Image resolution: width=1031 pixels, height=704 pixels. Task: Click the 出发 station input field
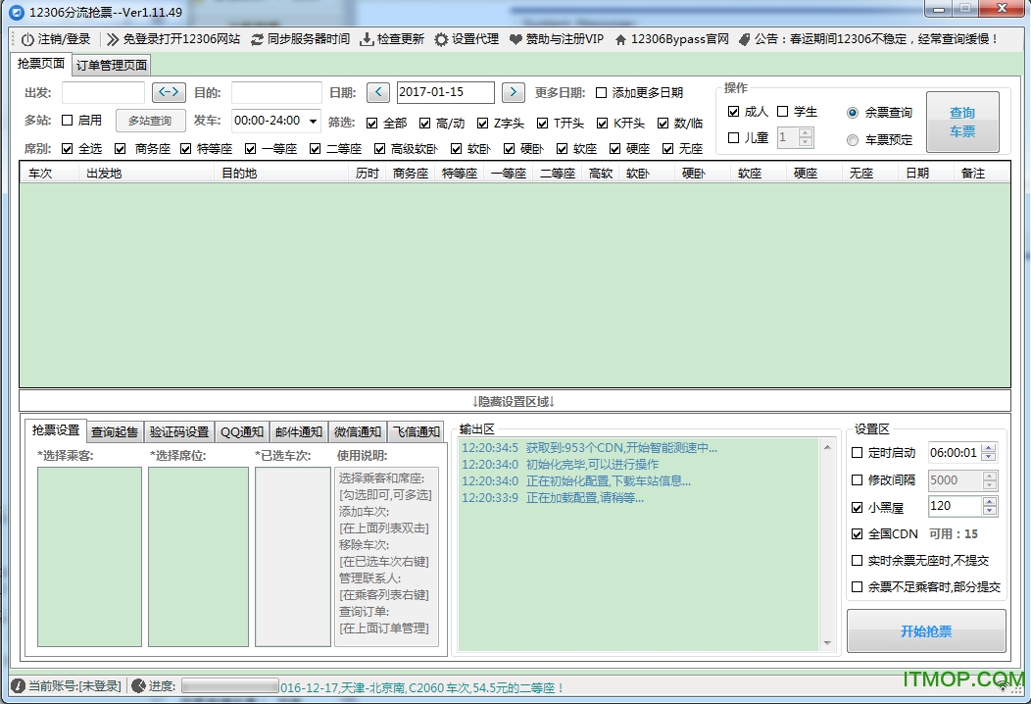103,93
